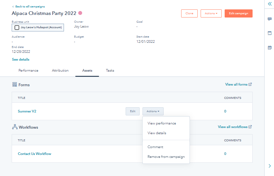Toggle the Joy Leow's Hubspot business unit checkbox
274x176 pixels.
pos(17,28)
